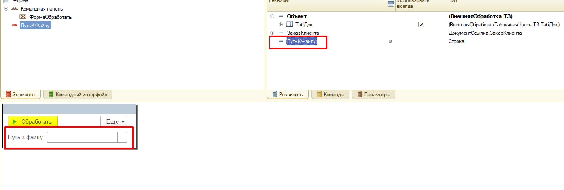Image resolution: width=564 pixels, height=190 pixels.
Task: Collapse the Объект attribute node
Action: [x=273, y=16]
